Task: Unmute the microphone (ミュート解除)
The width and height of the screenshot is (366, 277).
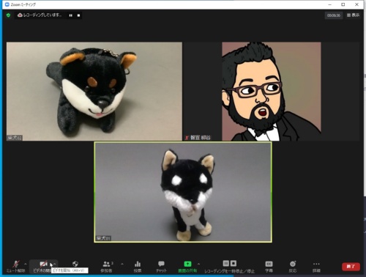Action: tap(16, 266)
